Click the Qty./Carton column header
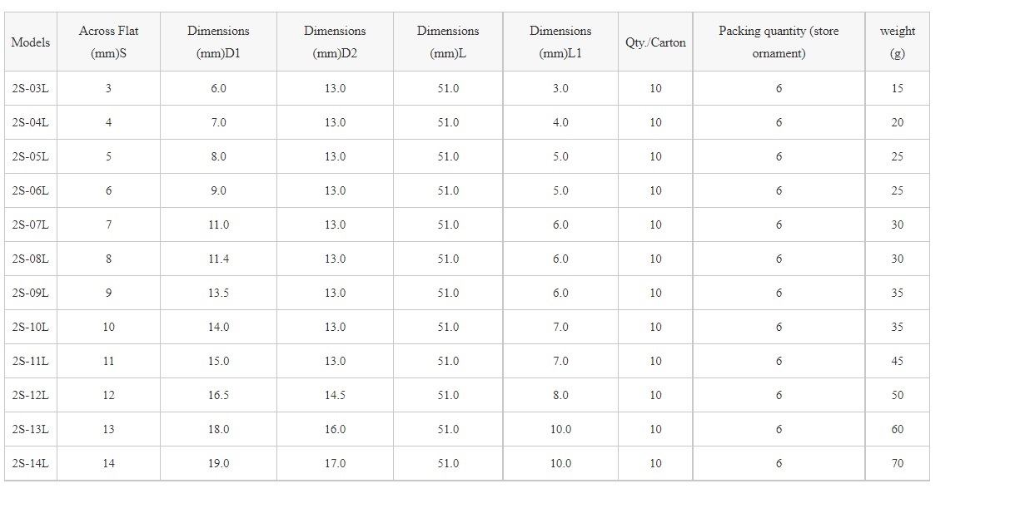Screen dimensions: 1035x518 pos(655,42)
